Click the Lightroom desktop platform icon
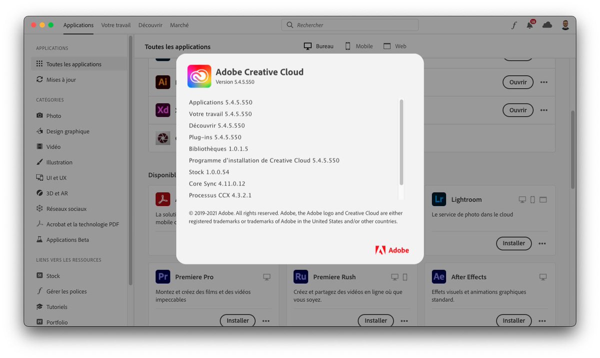The width and height of the screenshot is (600, 358). (x=522, y=200)
